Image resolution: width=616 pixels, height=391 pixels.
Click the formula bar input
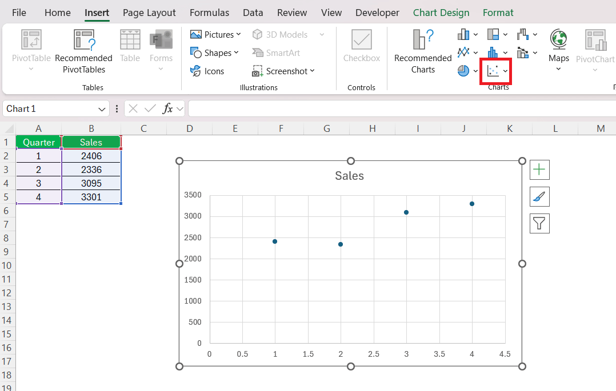(402, 109)
